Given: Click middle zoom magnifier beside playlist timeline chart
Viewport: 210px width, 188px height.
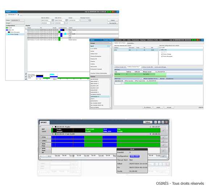Looking at the screenshot, I should click(26, 76).
